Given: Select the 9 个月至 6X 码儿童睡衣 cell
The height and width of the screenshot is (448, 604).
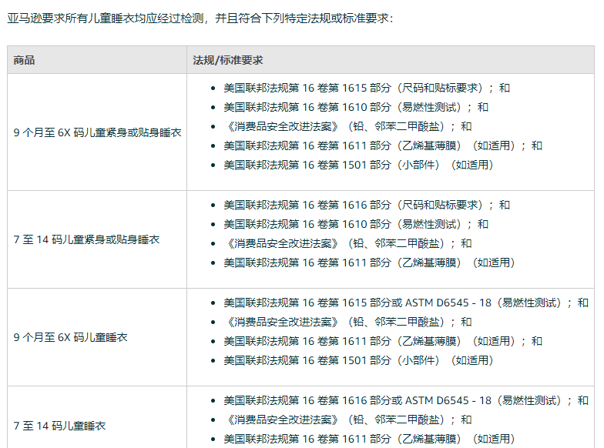Looking at the screenshot, I should 70,337.
